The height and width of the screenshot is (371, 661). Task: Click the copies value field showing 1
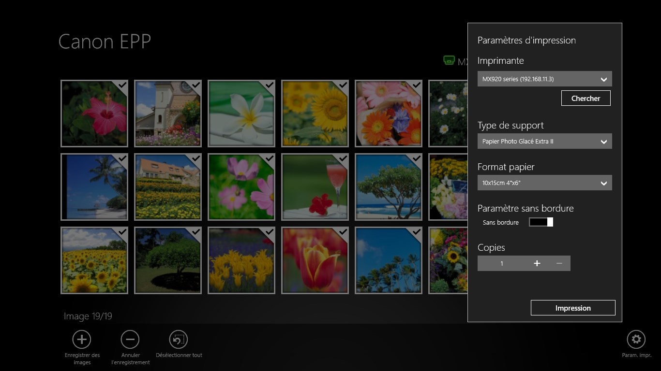(502, 263)
